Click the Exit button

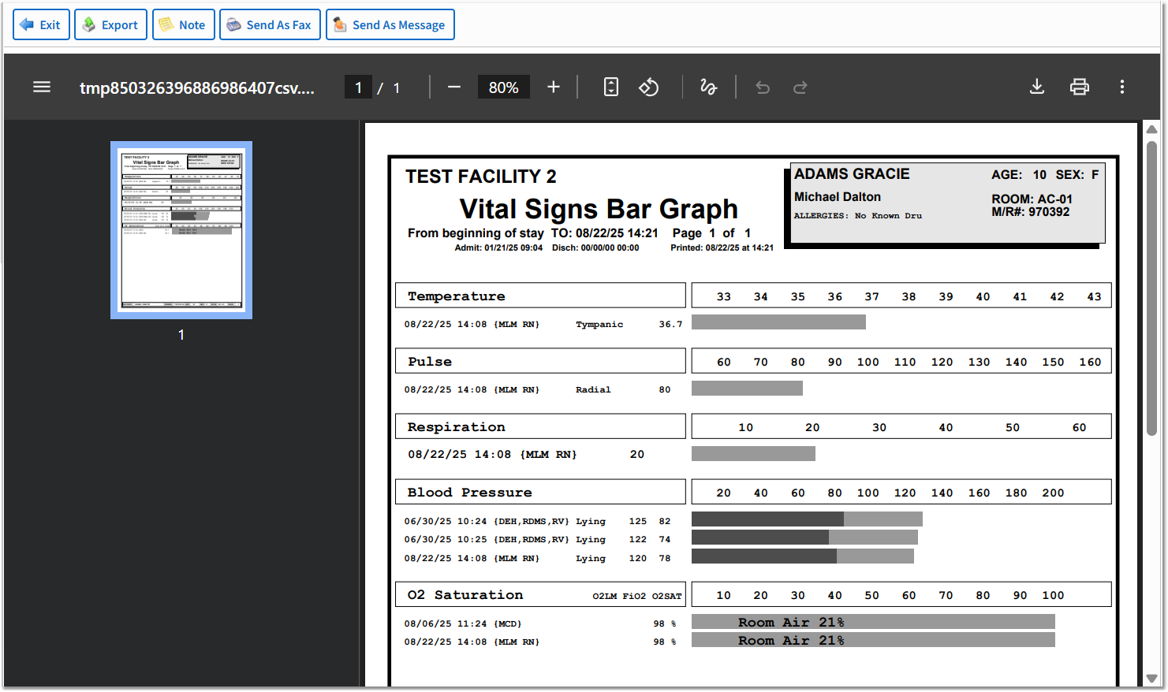[x=42, y=24]
